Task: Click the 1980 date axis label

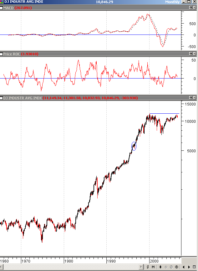Action: pyautogui.click(x=69, y=261)
